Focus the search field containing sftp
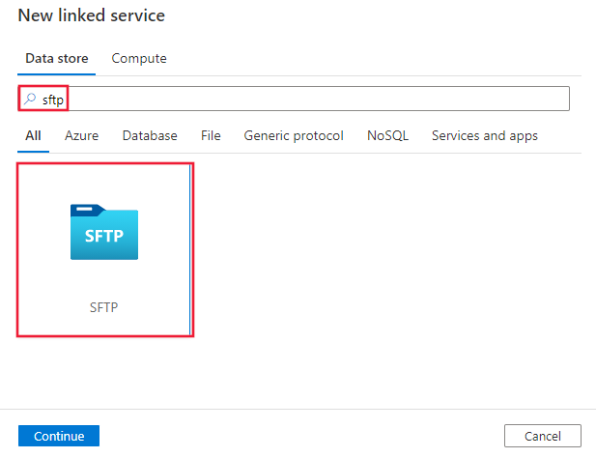 [290, 99]
